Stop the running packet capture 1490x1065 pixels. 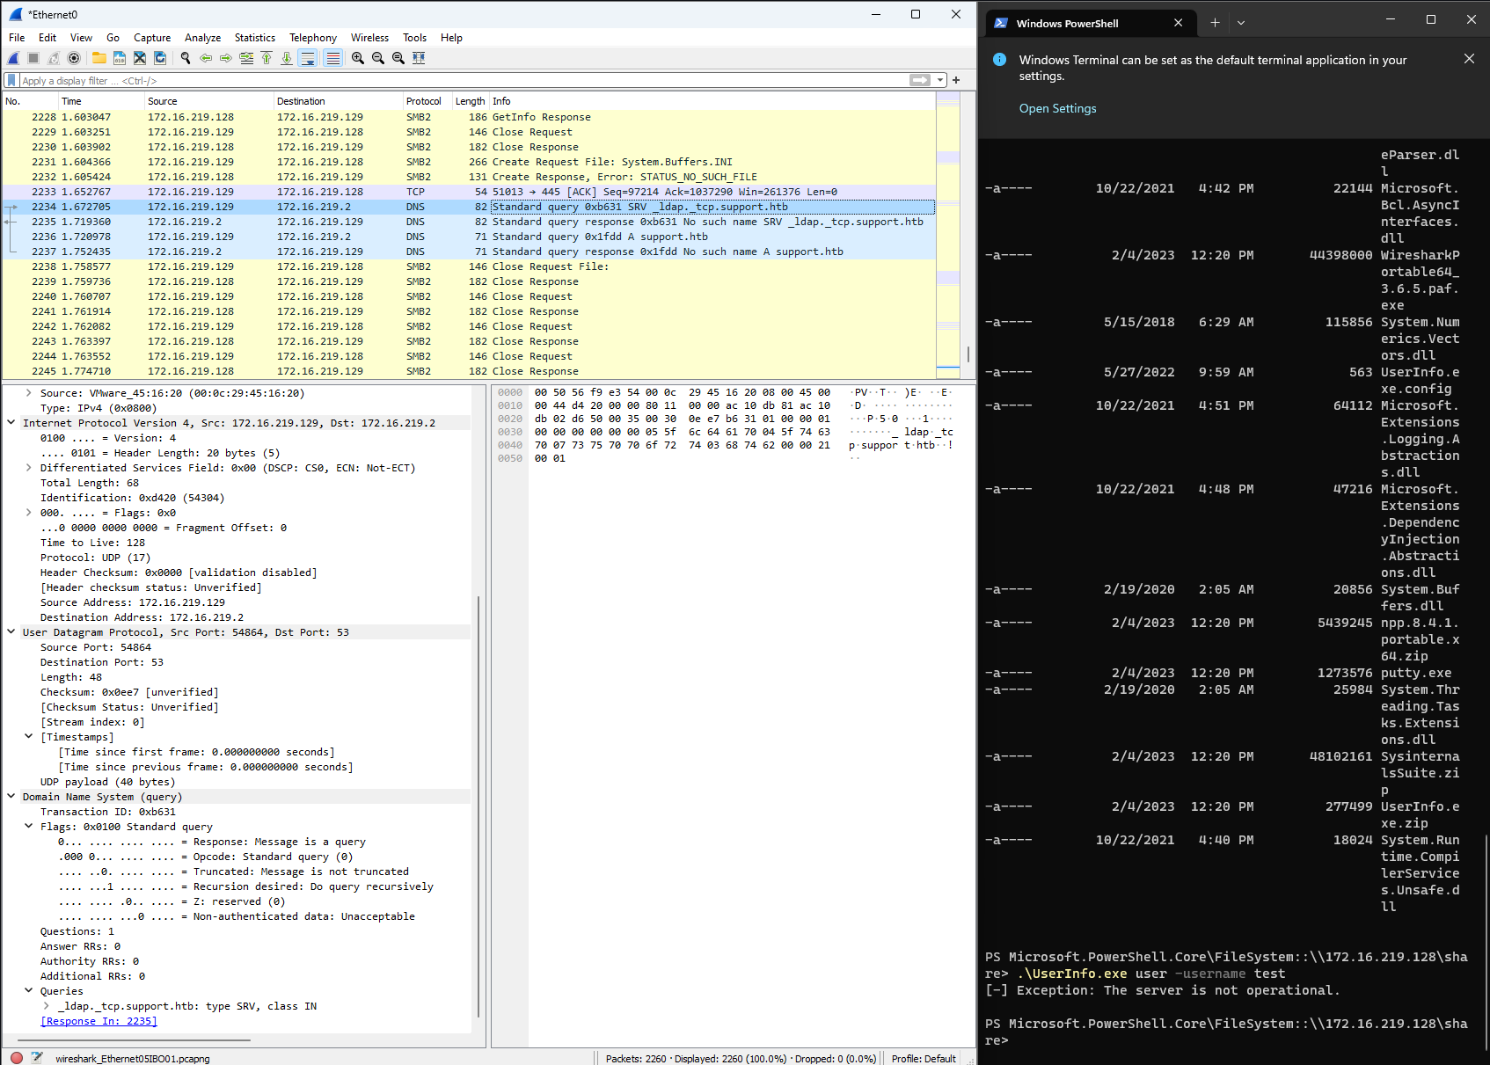(x=33, y=58)
